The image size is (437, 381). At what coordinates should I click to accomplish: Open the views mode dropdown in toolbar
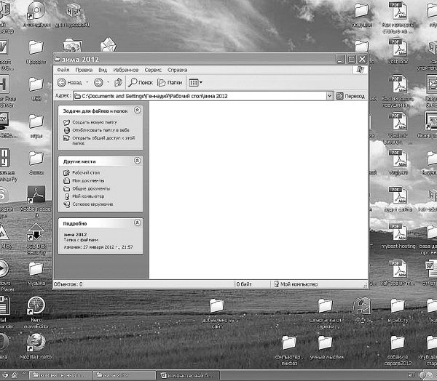(x=195, y=83)
